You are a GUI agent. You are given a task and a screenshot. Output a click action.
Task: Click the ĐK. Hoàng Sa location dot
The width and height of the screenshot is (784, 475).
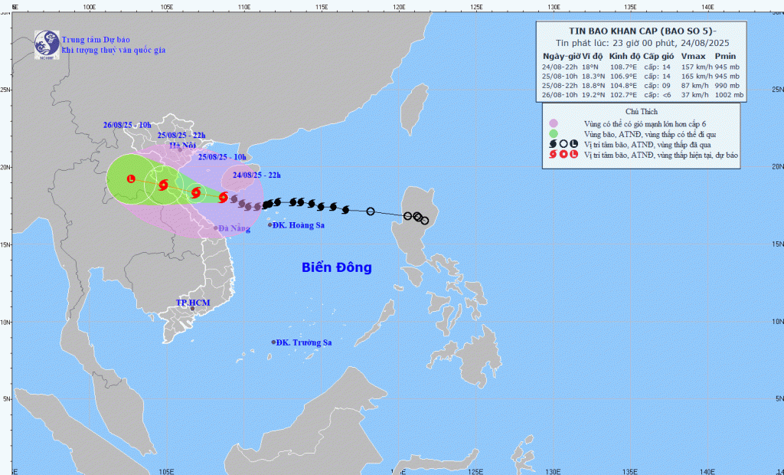(x=270, y=225)
